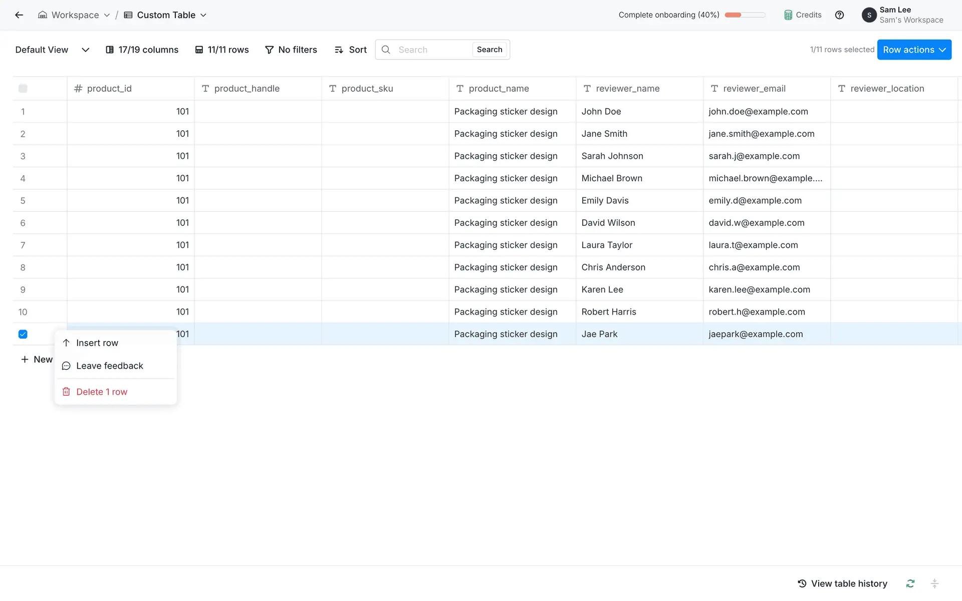
Task: Open the Row actions dropdown
Action: [x=914, y=50]
